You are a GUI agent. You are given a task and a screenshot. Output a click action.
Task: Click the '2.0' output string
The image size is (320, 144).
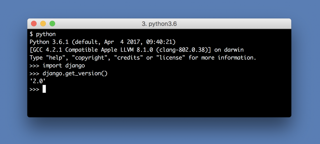pos(37,81)
